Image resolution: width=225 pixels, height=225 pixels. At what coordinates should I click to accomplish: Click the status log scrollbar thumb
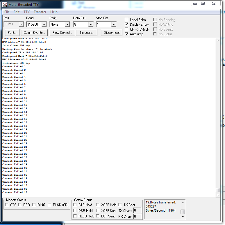183,212
